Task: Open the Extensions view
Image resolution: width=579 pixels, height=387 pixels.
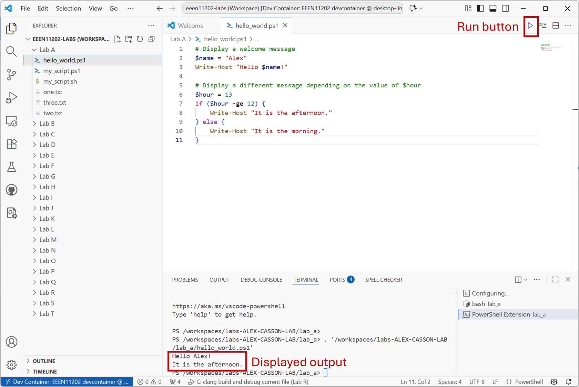Action: 11,144
